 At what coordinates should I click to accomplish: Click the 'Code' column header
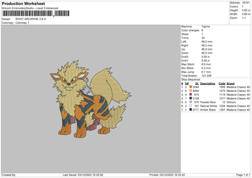222,84
